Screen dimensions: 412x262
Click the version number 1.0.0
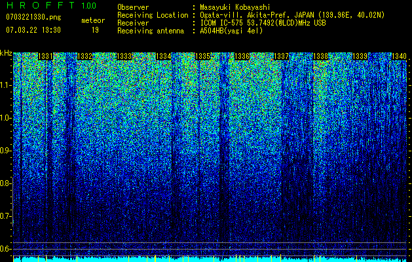(88, 6)
